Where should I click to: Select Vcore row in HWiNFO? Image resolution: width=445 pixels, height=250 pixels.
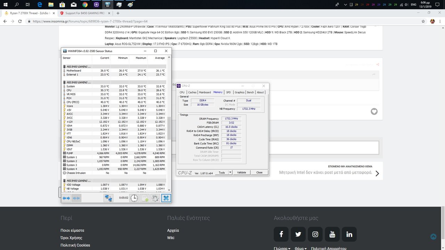114,106
